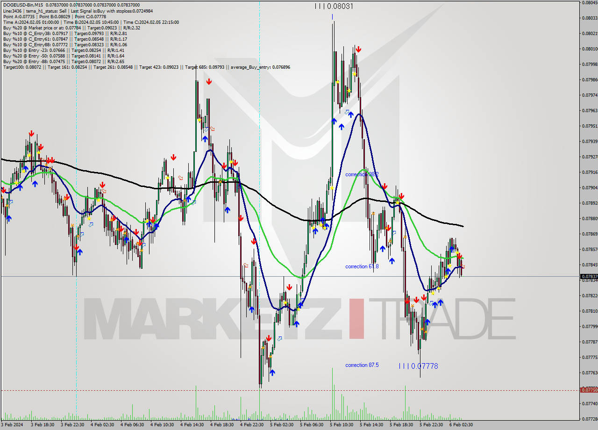598x430 pixels.
Task: Click the 0.07927 price axis value
Action: click(590, 157)
